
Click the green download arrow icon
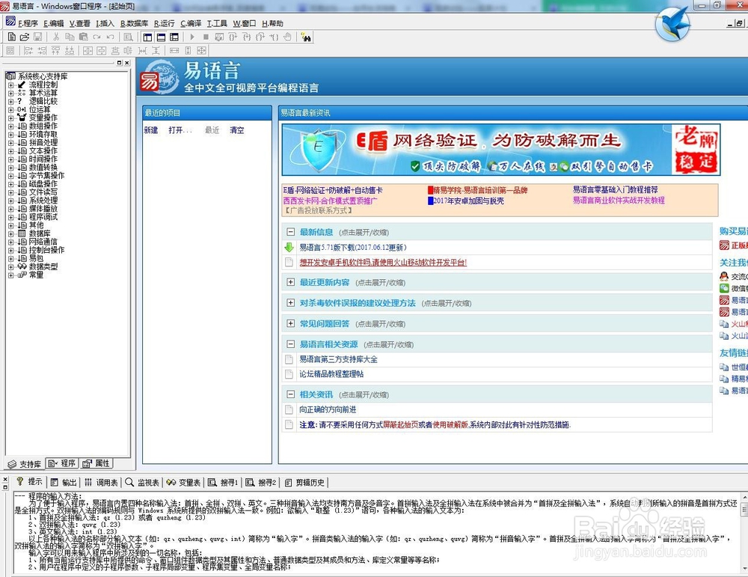289,247
